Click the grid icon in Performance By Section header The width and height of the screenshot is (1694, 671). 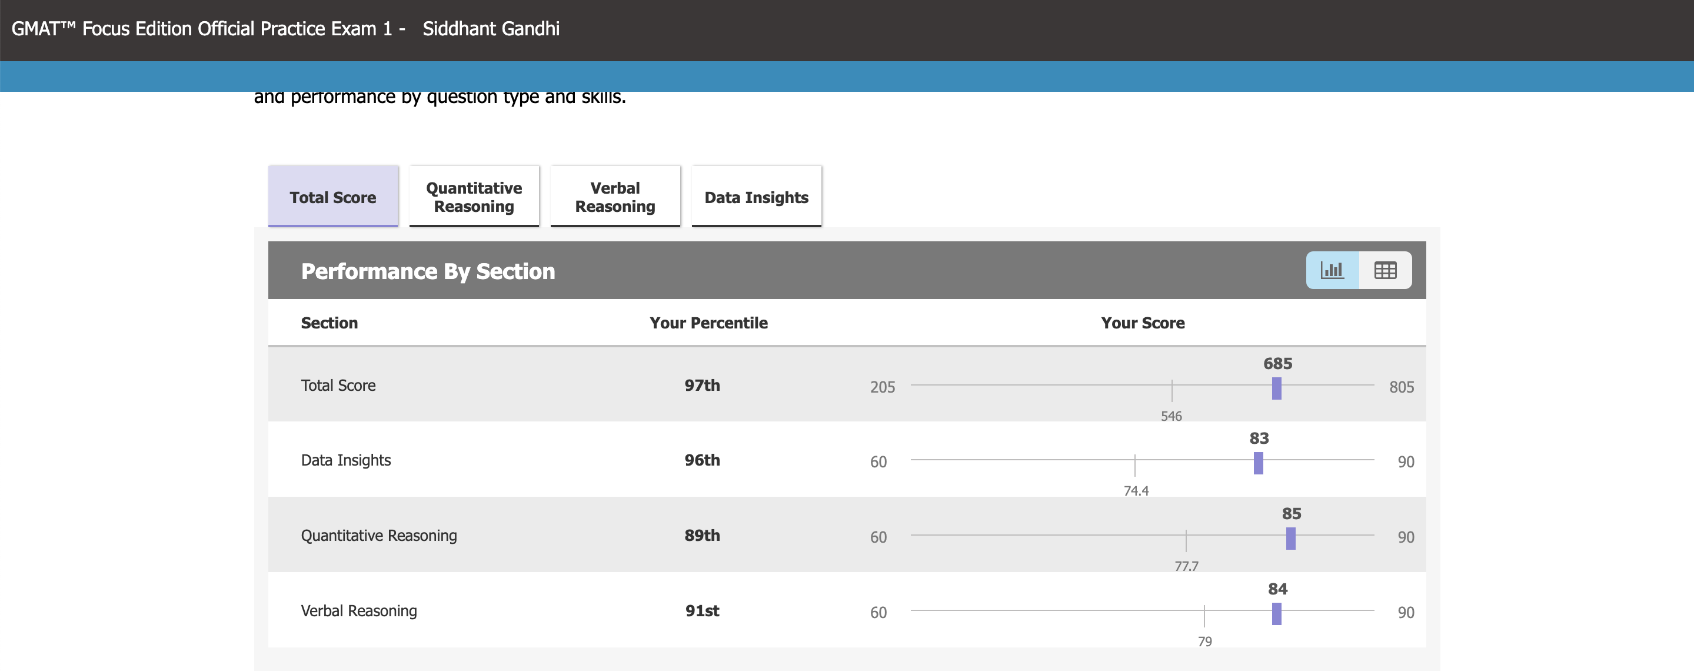coord(1386,270)
